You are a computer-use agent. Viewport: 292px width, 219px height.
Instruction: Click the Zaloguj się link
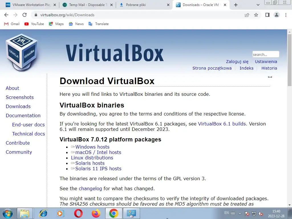click(x=237, y=62)
